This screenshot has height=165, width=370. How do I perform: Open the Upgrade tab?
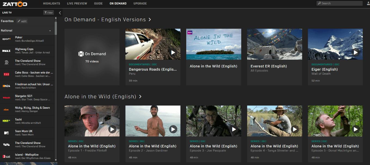pos(140,4)
